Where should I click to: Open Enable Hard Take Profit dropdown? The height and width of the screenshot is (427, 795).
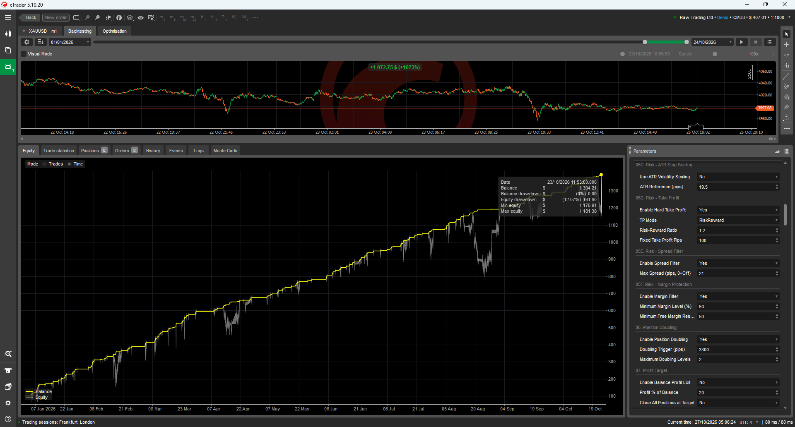pyautogui.click(x=738, y=210)
